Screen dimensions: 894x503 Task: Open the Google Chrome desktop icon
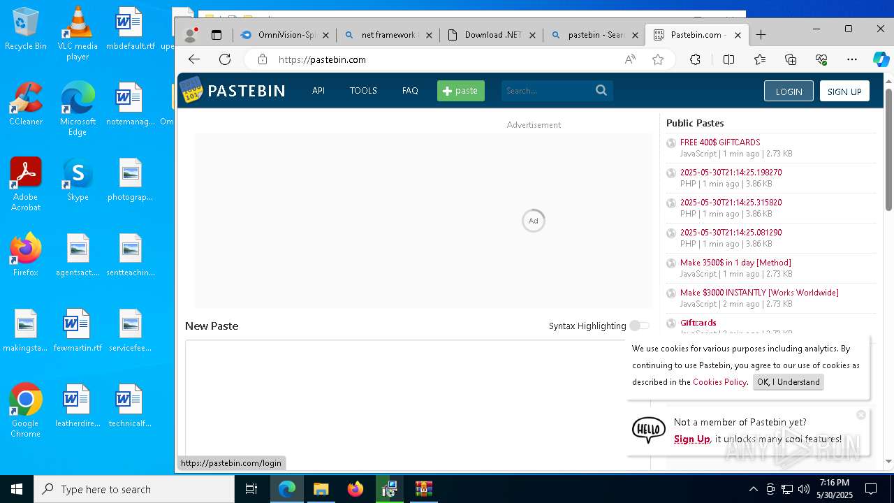pyautogui.click(x=26, y=411)
